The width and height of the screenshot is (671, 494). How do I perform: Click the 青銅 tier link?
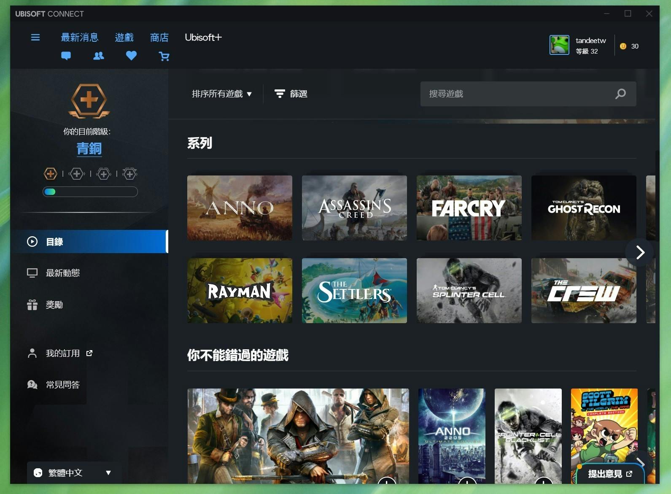(89, 148)
